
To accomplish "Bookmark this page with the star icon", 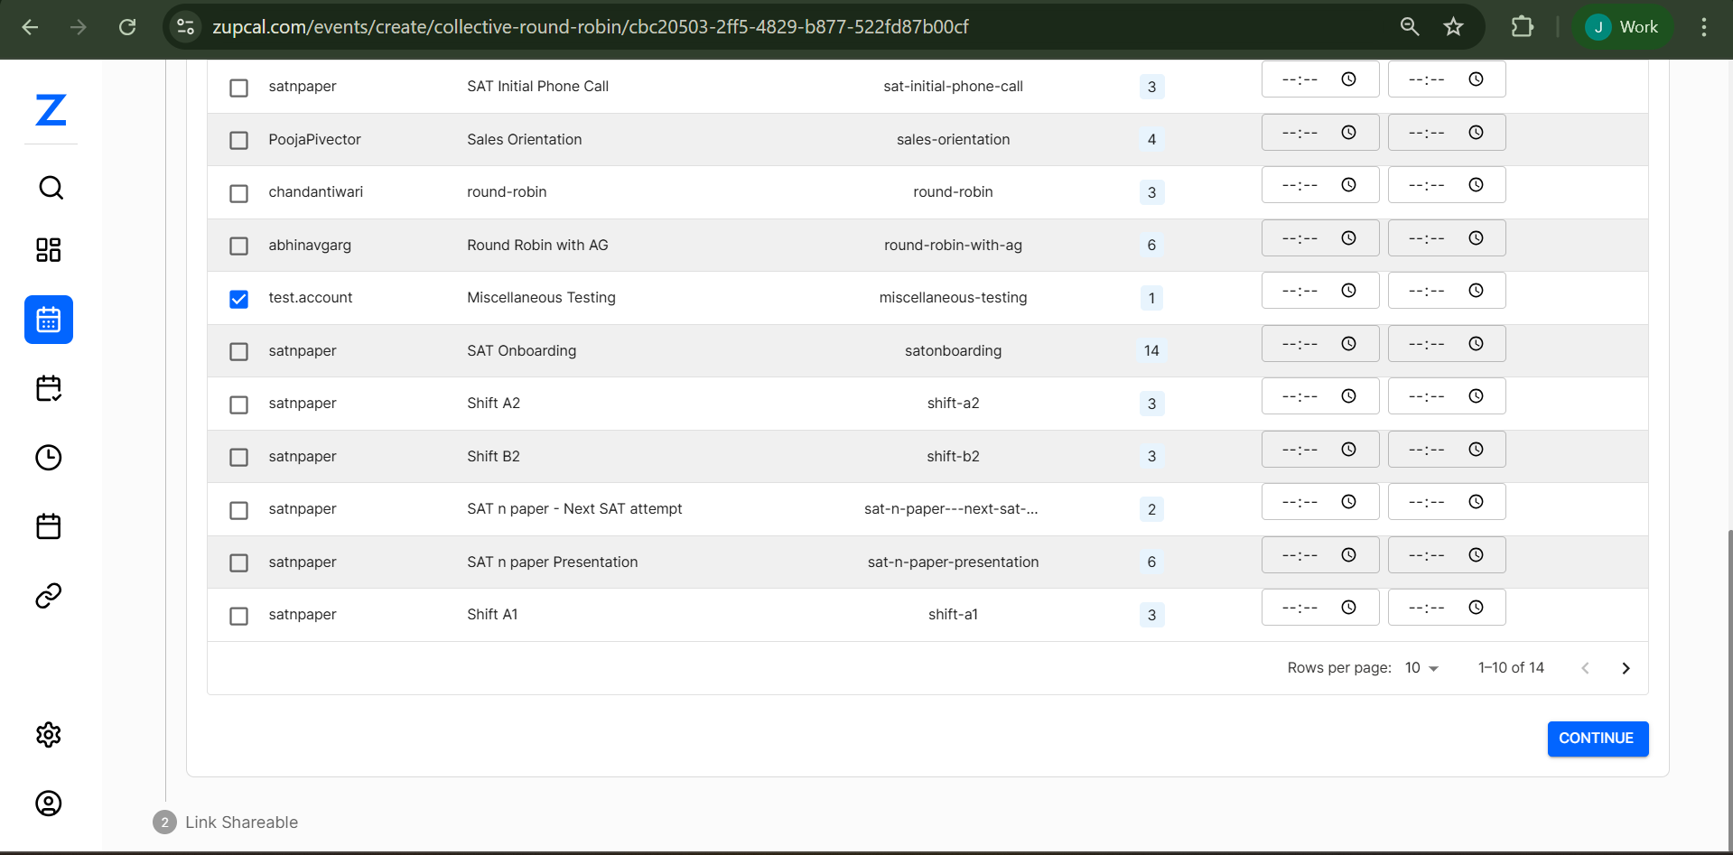I will tap(1453, 27).
